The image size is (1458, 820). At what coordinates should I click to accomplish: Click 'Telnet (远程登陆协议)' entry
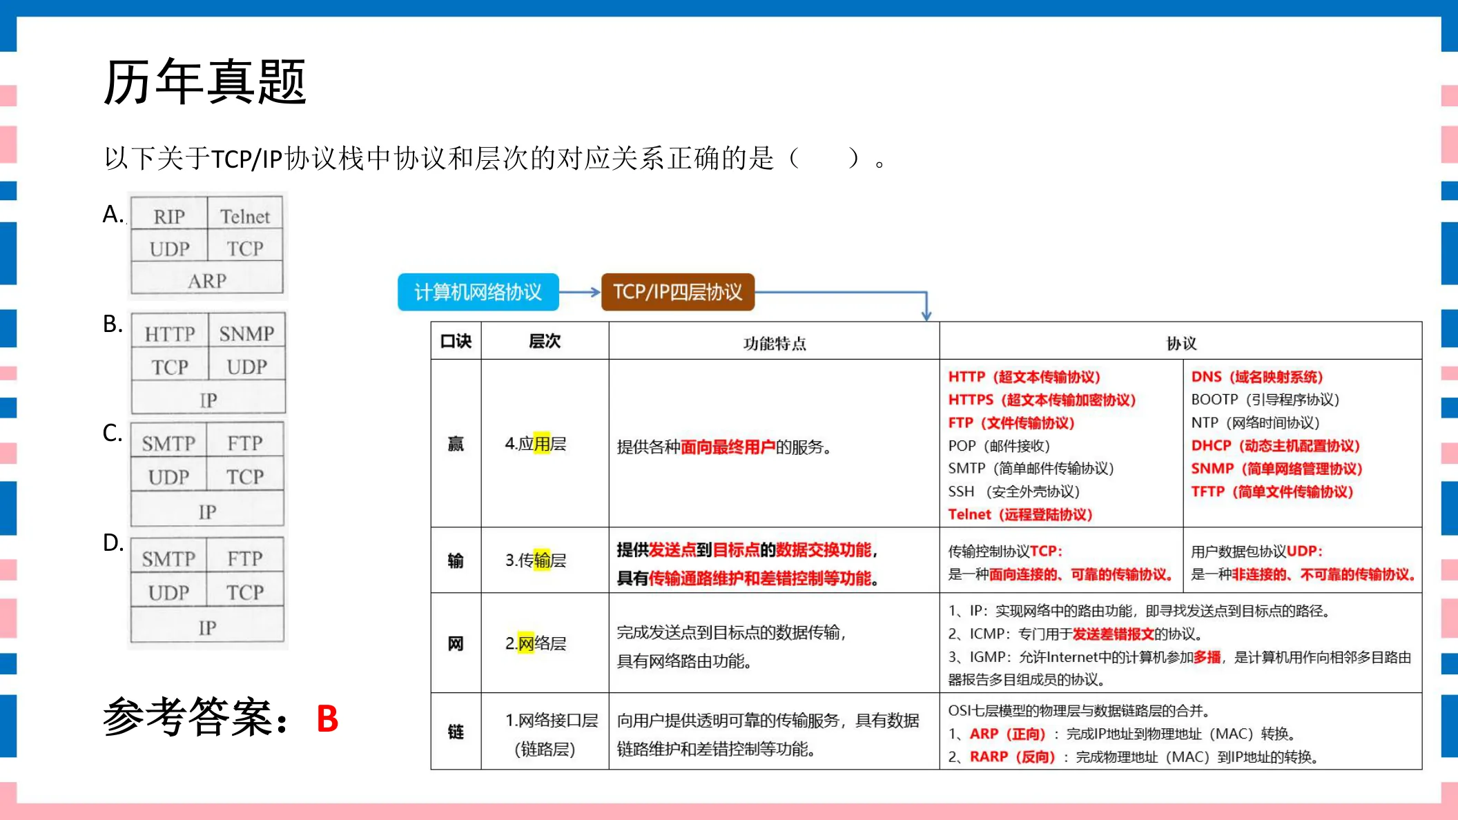coord(1020,514)
